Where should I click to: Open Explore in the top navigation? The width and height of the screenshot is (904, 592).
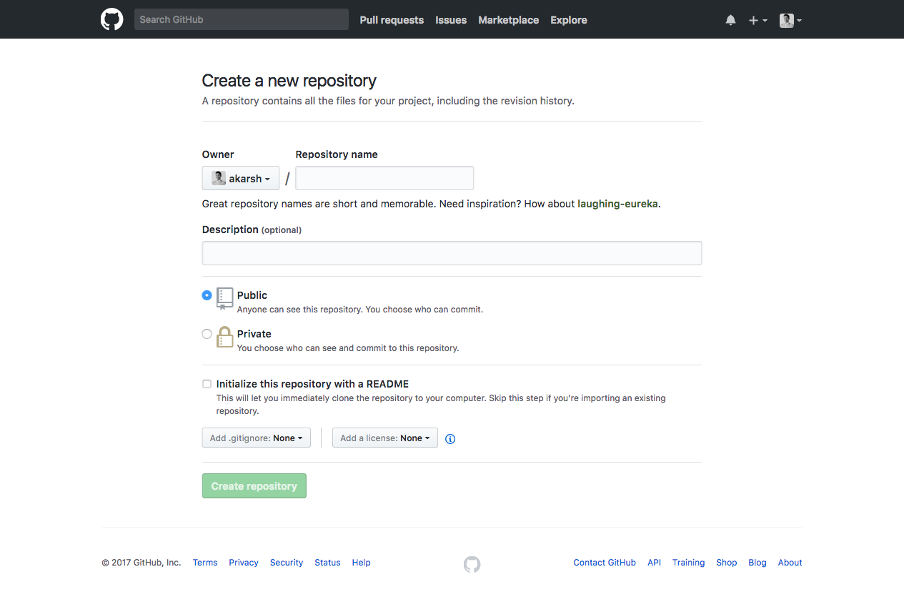click(x=569, y=20)
